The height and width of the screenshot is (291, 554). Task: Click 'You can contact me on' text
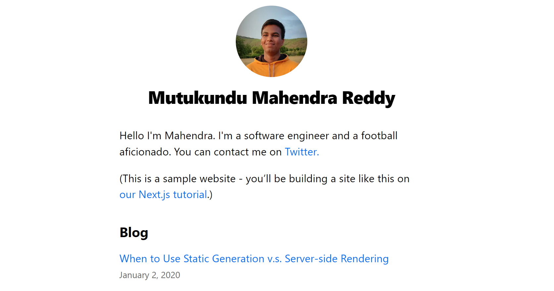click(228, 152)
